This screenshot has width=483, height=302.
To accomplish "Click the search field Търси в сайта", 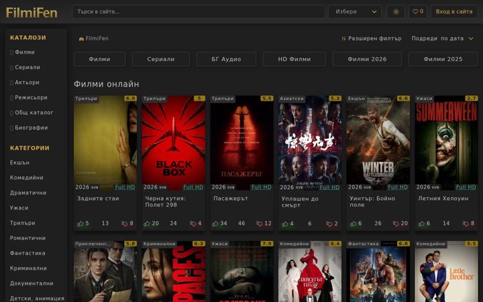I will point(199,11).
